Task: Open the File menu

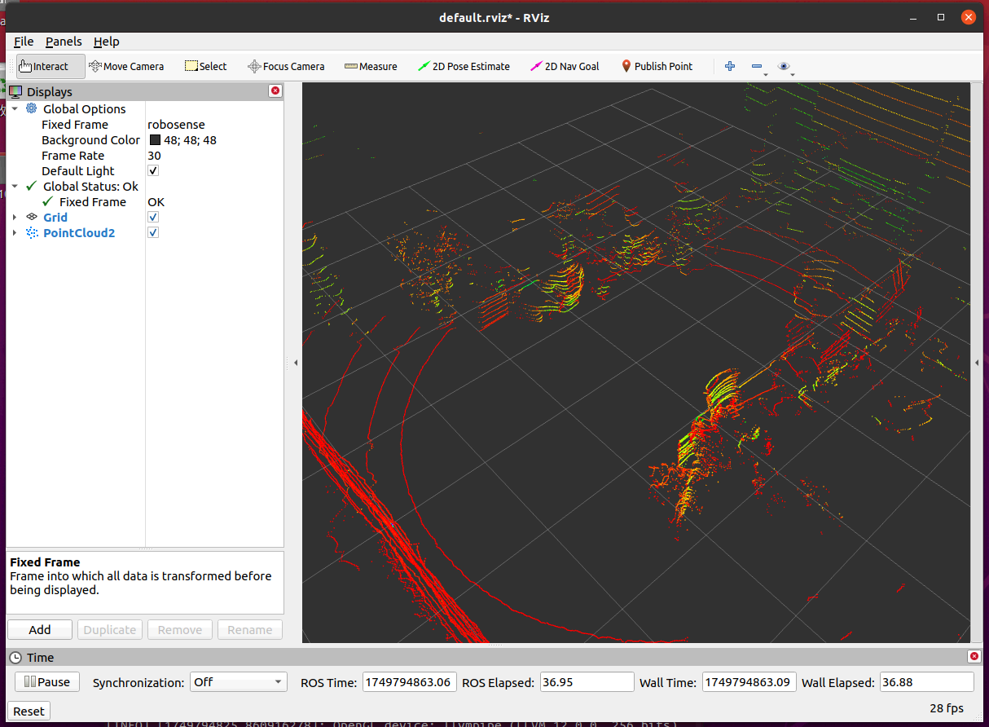Action: (24, 42)
